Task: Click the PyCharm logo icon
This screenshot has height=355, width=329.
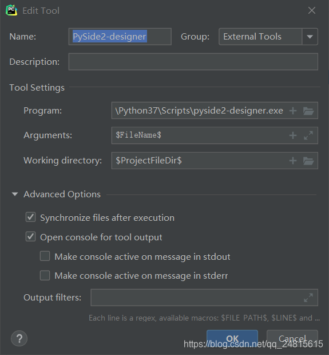Action: tap(11, 10)
